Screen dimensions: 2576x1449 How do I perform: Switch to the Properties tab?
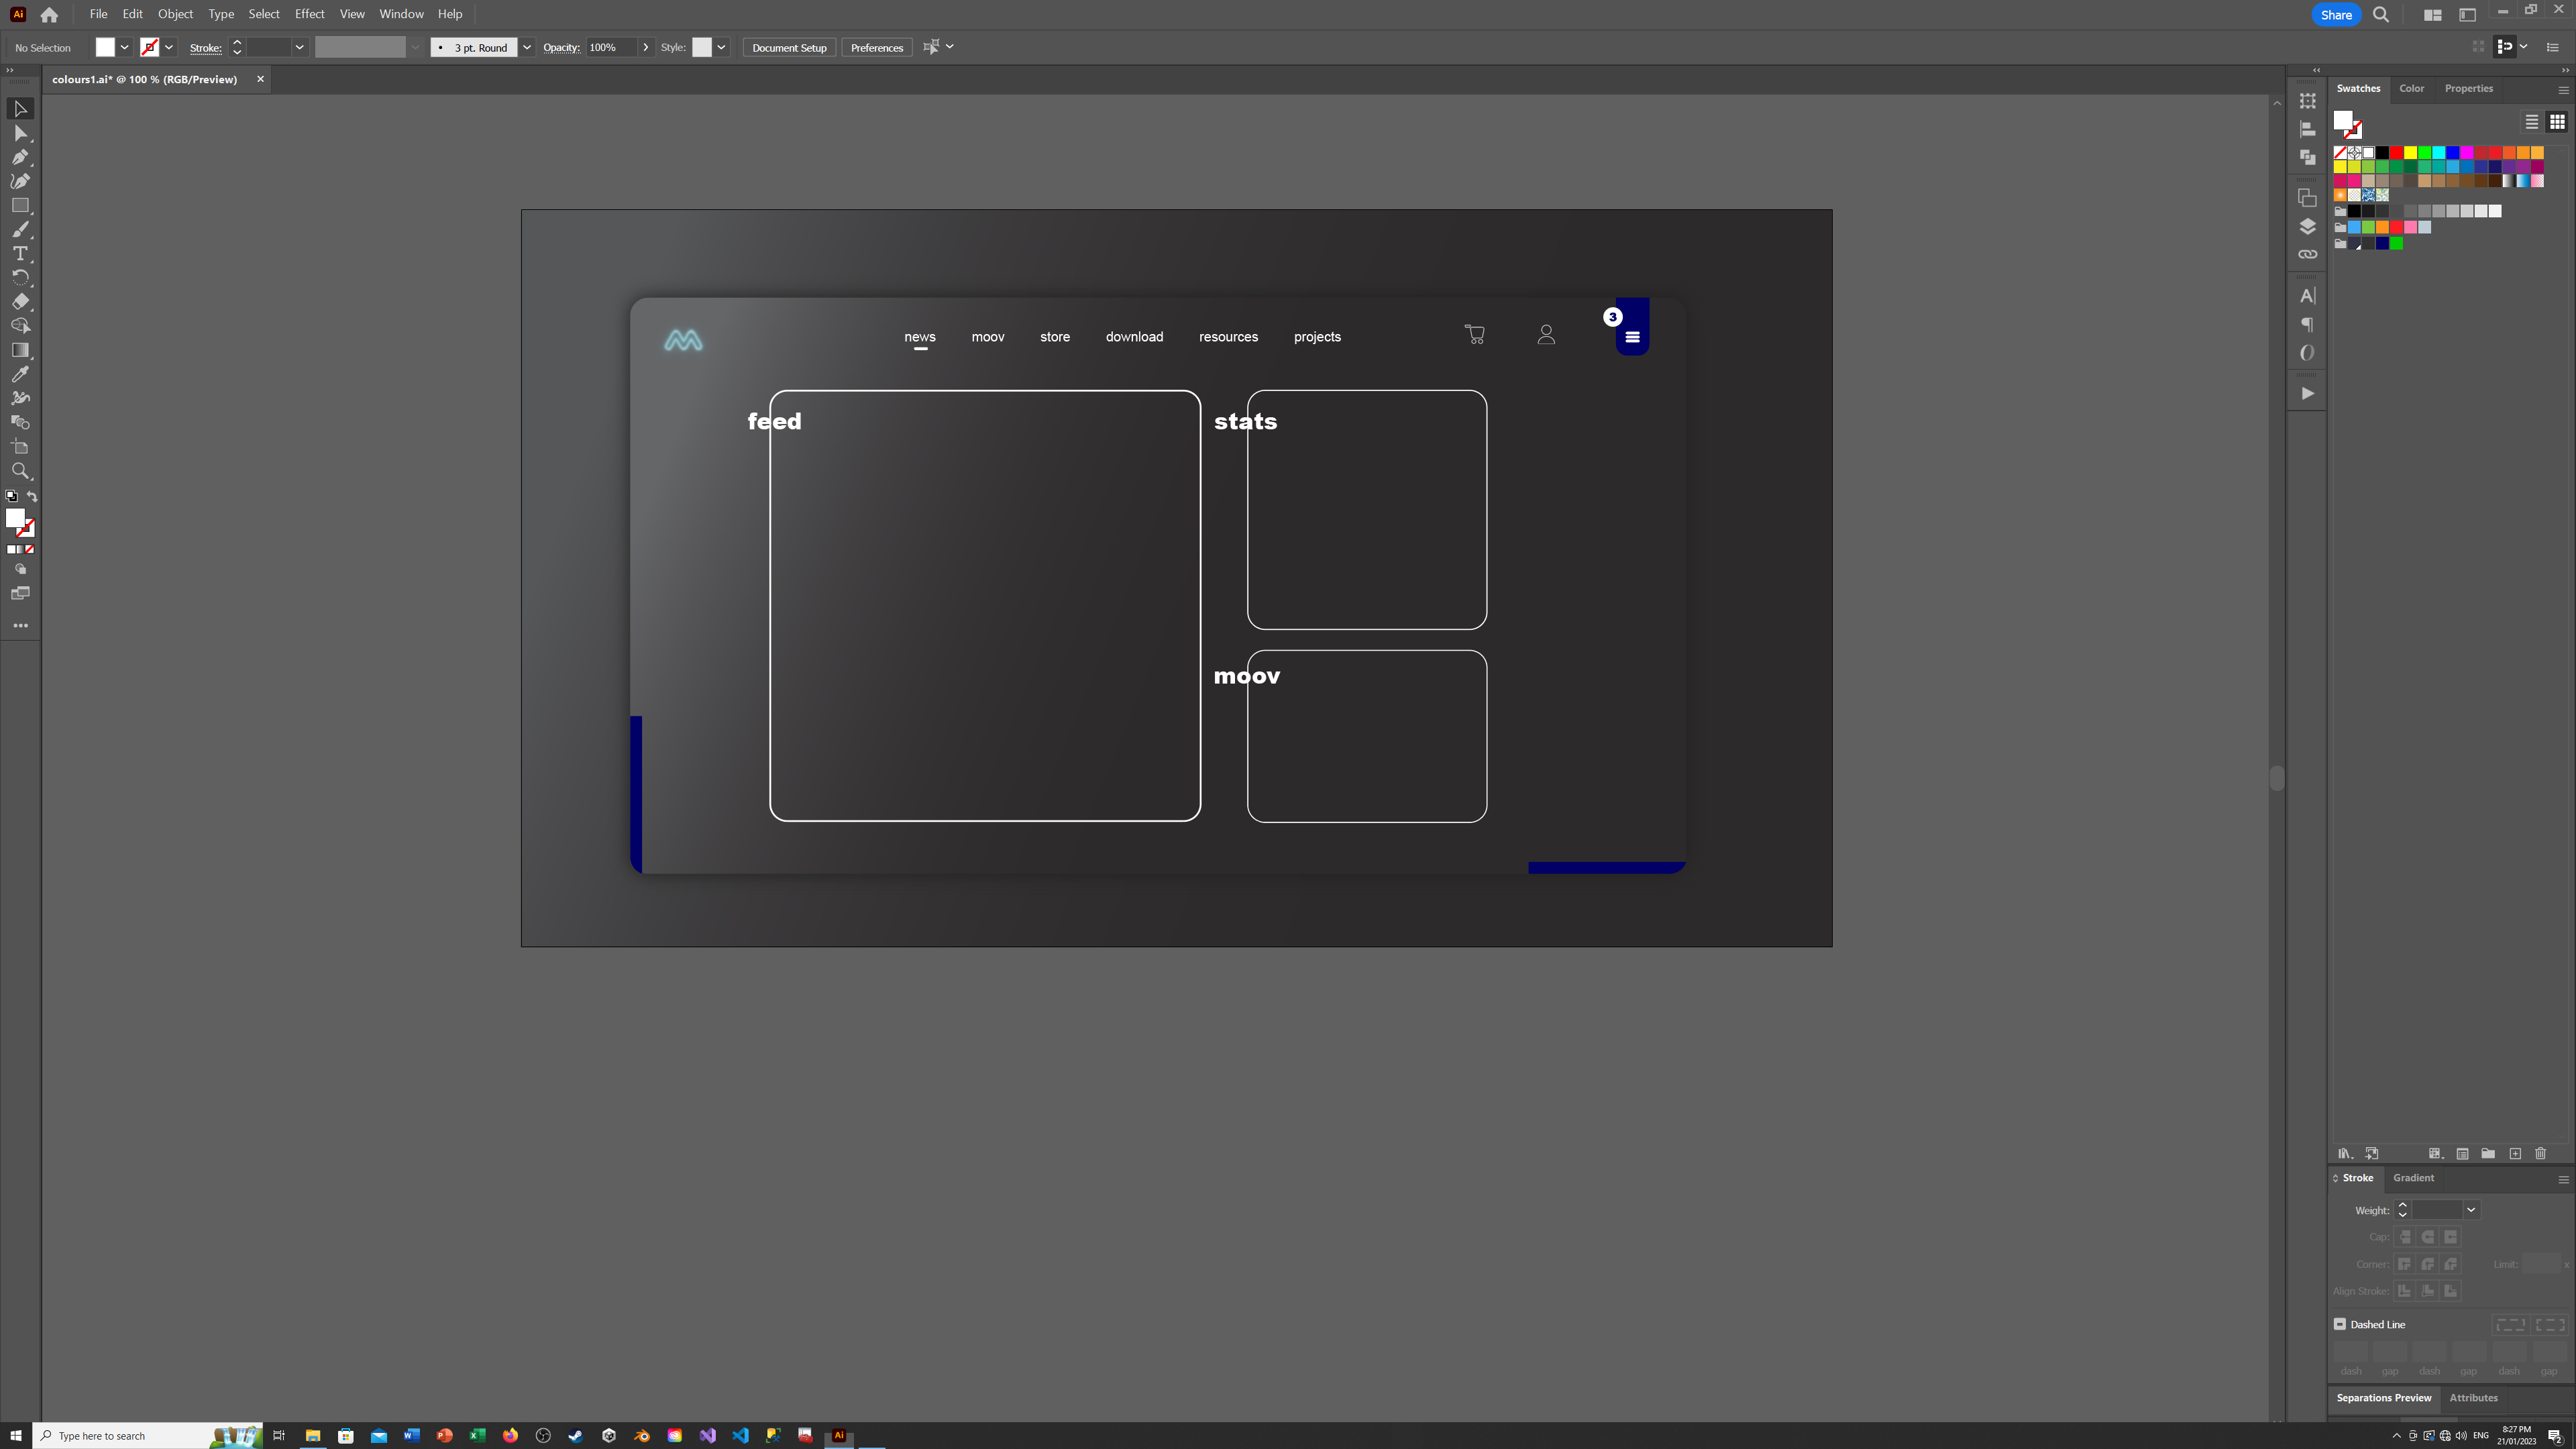click(2468, 88)
